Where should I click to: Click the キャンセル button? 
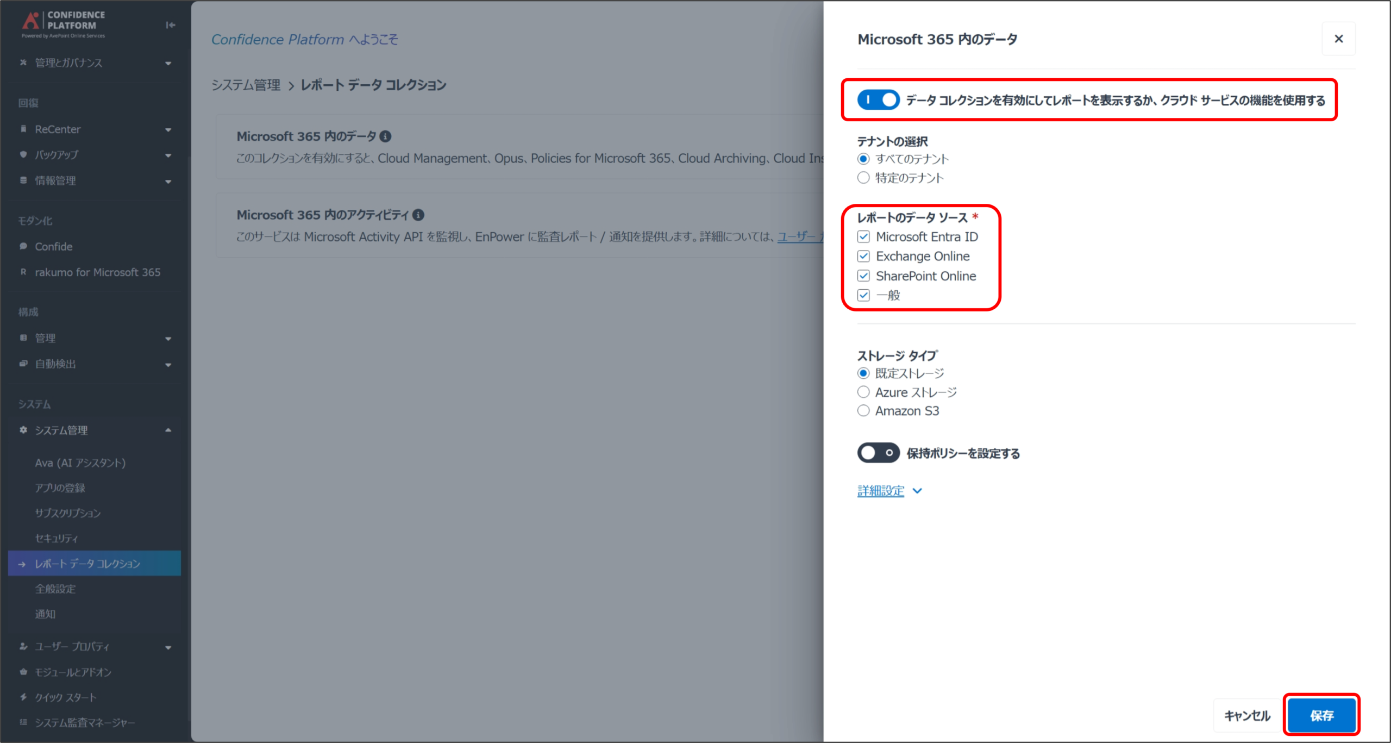[1247, 715]
